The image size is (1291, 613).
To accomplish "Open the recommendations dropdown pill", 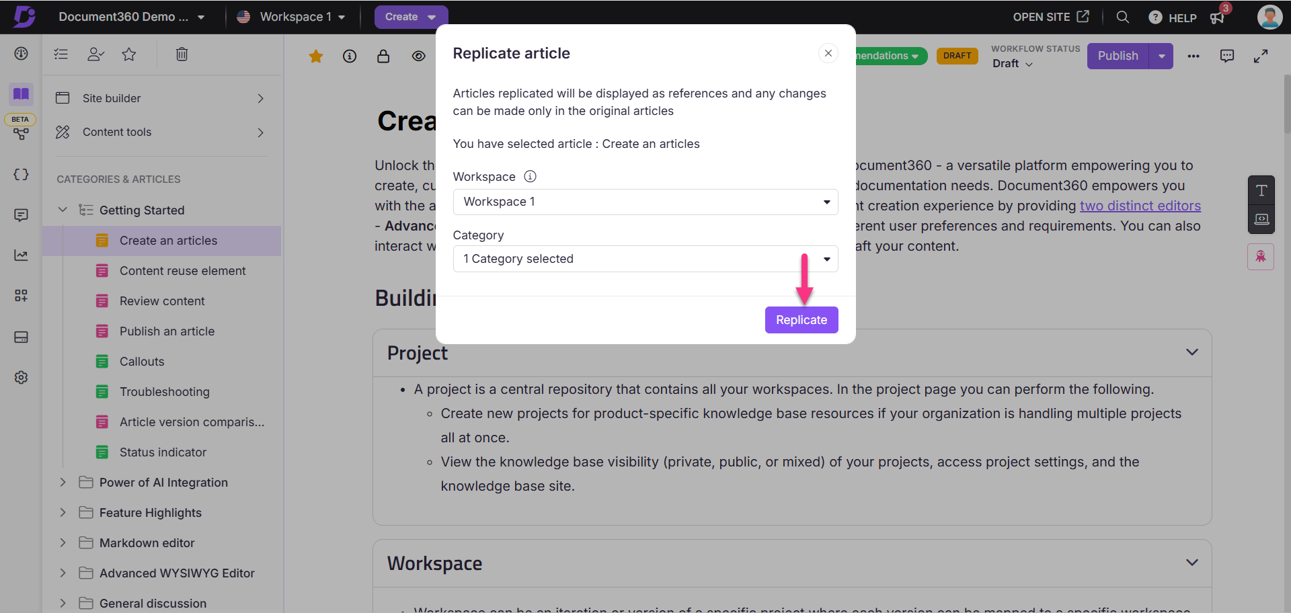I will 890,56.
